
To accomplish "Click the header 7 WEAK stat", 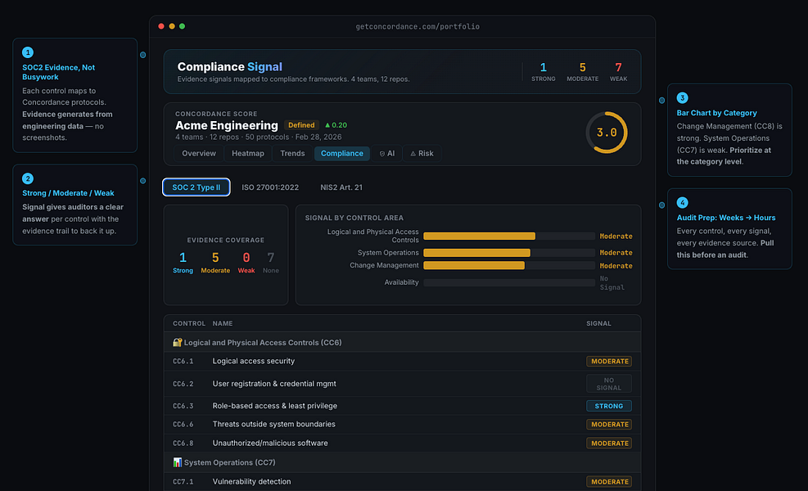I will click(x=618, y=72).
